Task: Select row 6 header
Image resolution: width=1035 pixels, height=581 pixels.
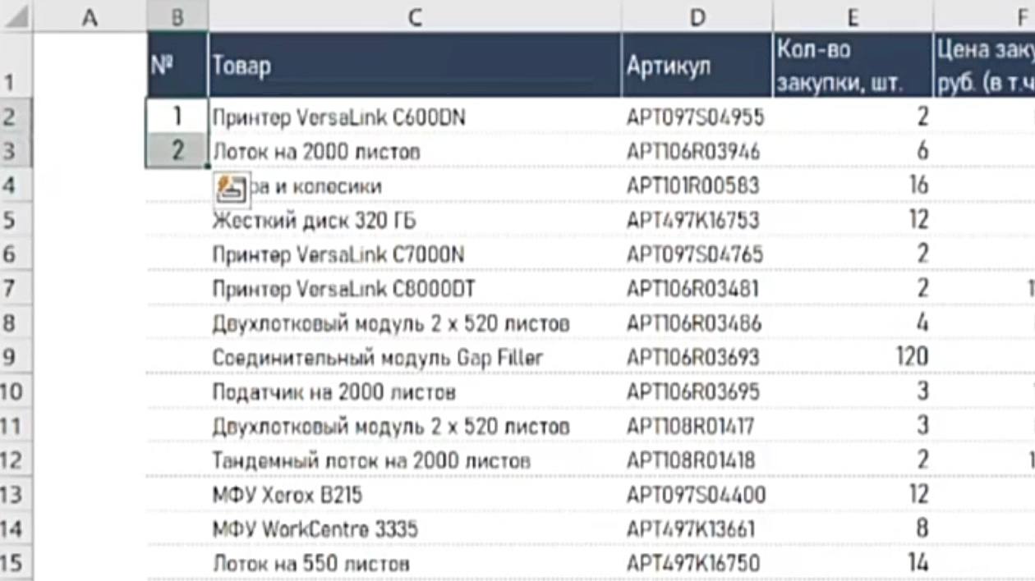Action: click(x=16, y=254)
